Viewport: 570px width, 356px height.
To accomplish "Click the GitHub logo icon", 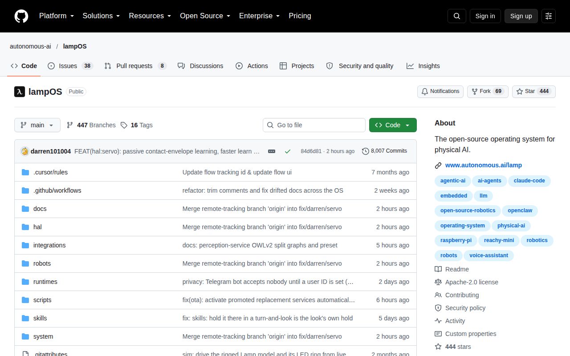I will tap(21, 16).
